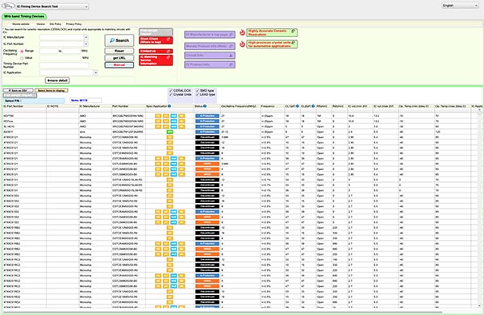Click help icon beside CL2(pF) header

point(313,106)
